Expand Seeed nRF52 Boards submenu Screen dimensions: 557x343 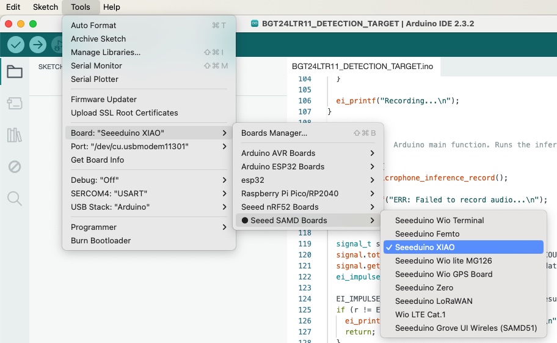coord(308,207)
